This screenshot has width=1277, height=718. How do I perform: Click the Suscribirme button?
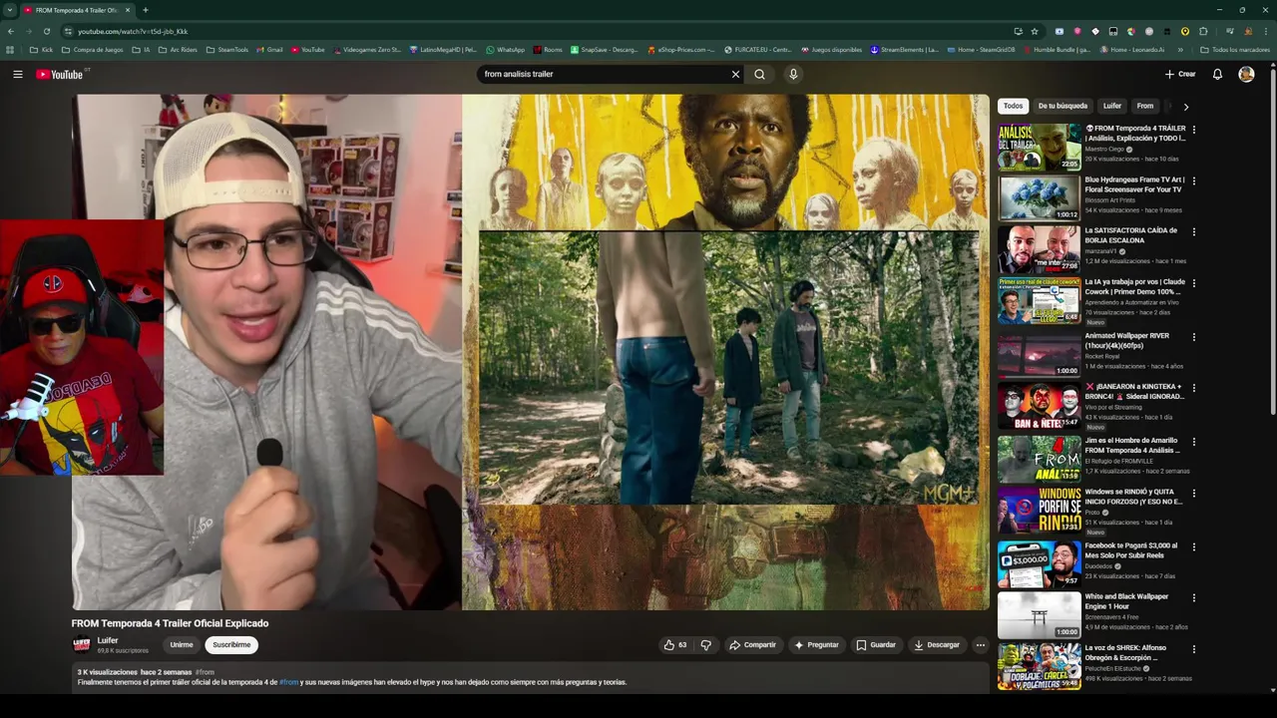[x=231, y=645]
